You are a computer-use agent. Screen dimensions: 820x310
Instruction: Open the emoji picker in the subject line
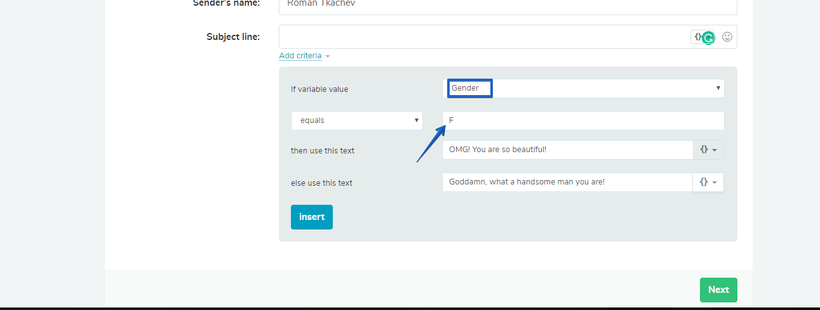coord(727,37)
